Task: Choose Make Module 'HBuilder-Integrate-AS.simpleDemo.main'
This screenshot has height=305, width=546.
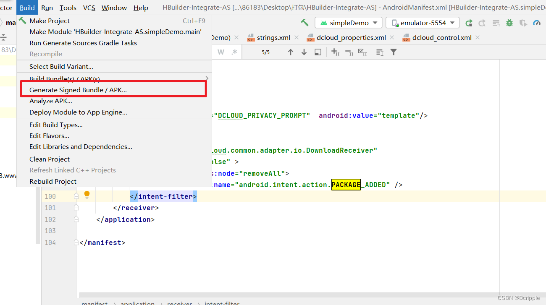Action: pos(114,31)
